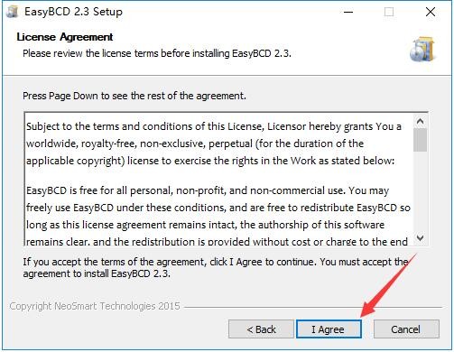Click the 'Please review the license terms' subtitle
The image size is (454, 352).
[x=157, y=53]
